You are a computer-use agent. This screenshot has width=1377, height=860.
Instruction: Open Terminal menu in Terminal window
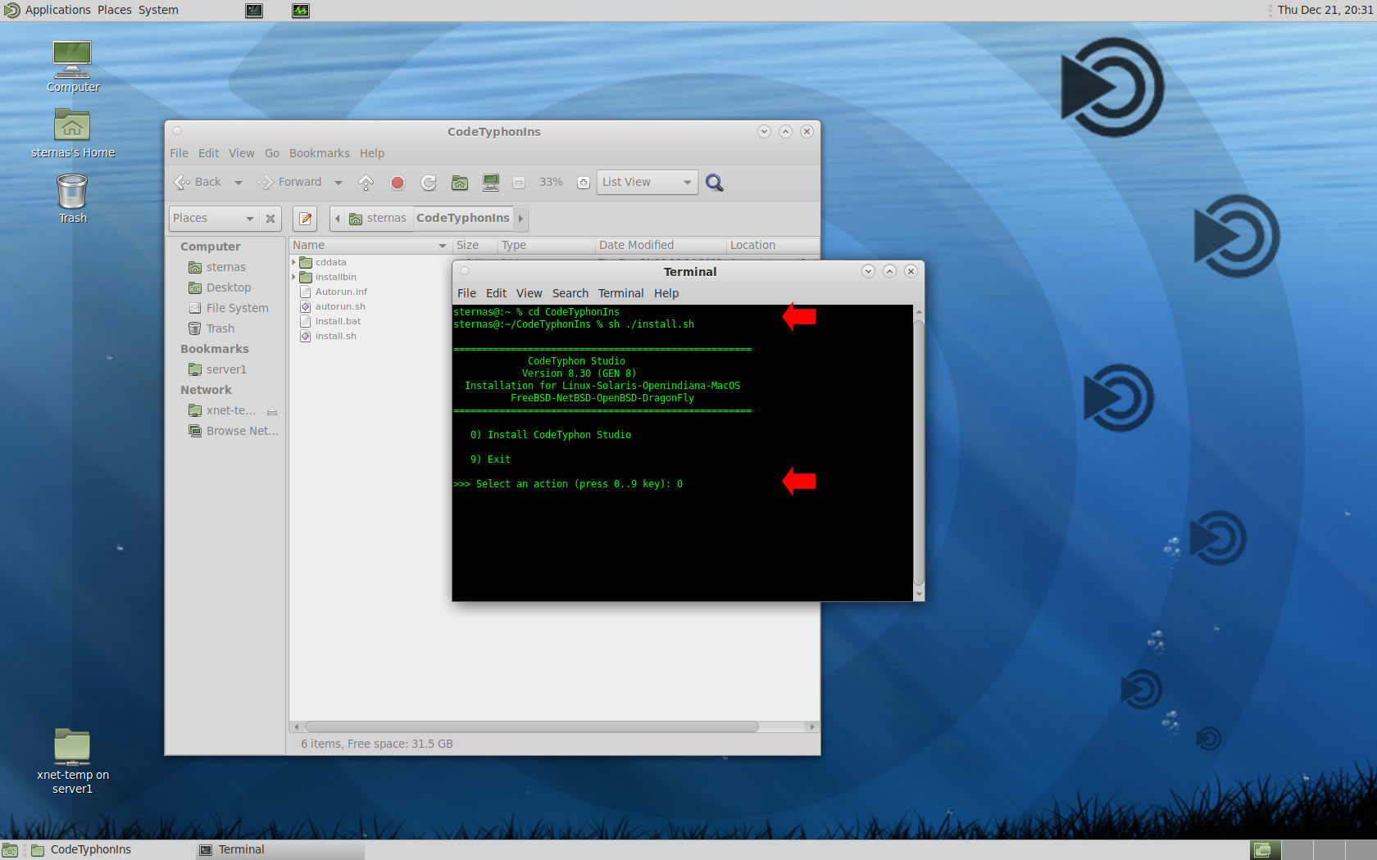pos(620,293)
